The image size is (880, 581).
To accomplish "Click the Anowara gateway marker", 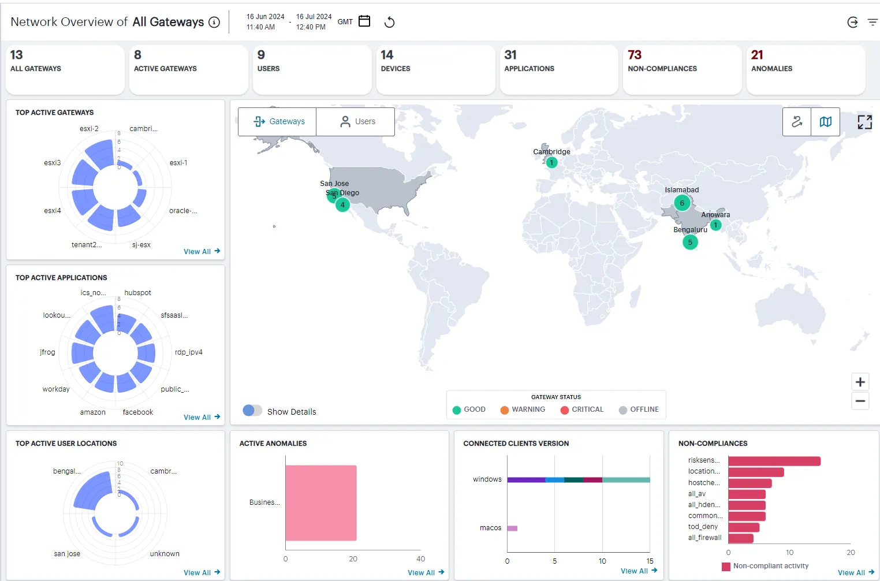I will coord(715,225).
